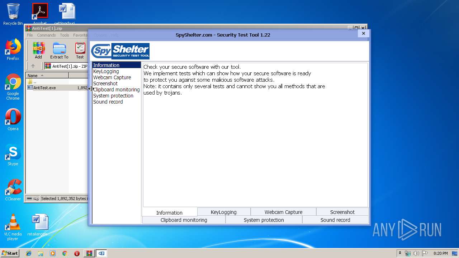Click the WinRAR Add archive icon

38,51
